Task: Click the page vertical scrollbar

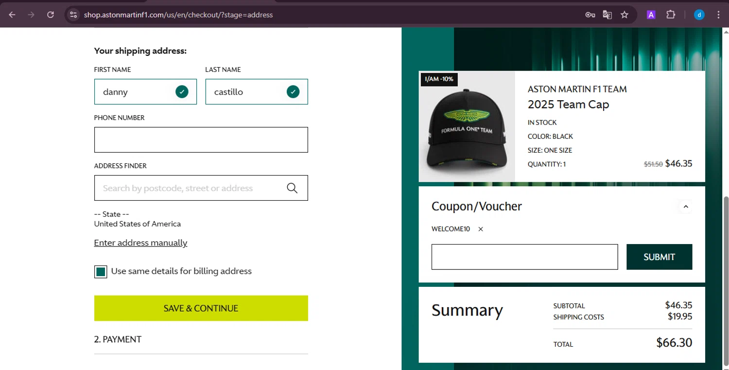Action: point(726,282)
